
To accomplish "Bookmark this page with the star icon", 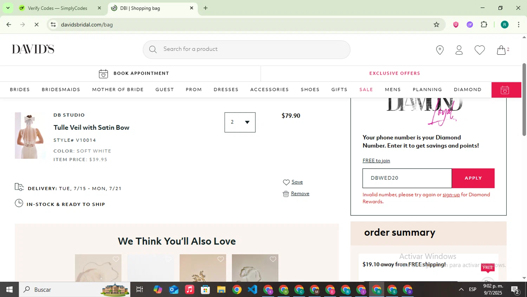I will click(x=436, y=25).
